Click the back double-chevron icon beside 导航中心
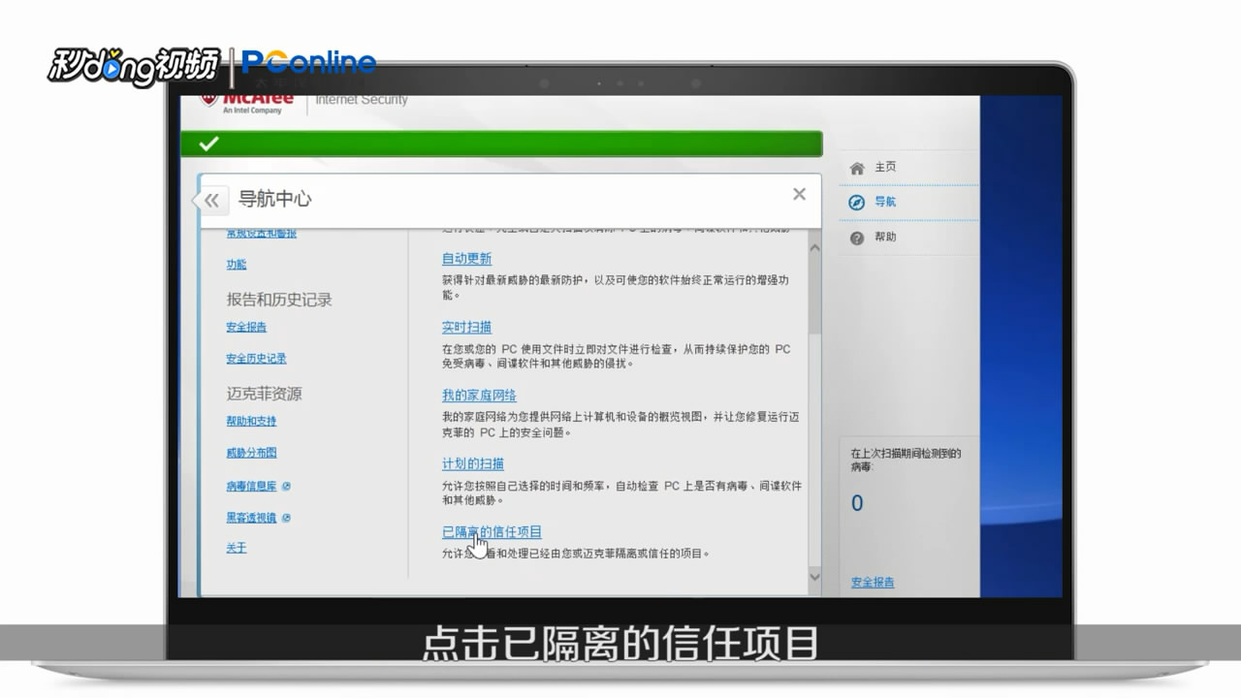This screenshot has height=698, width=1241. pos(211,201)
